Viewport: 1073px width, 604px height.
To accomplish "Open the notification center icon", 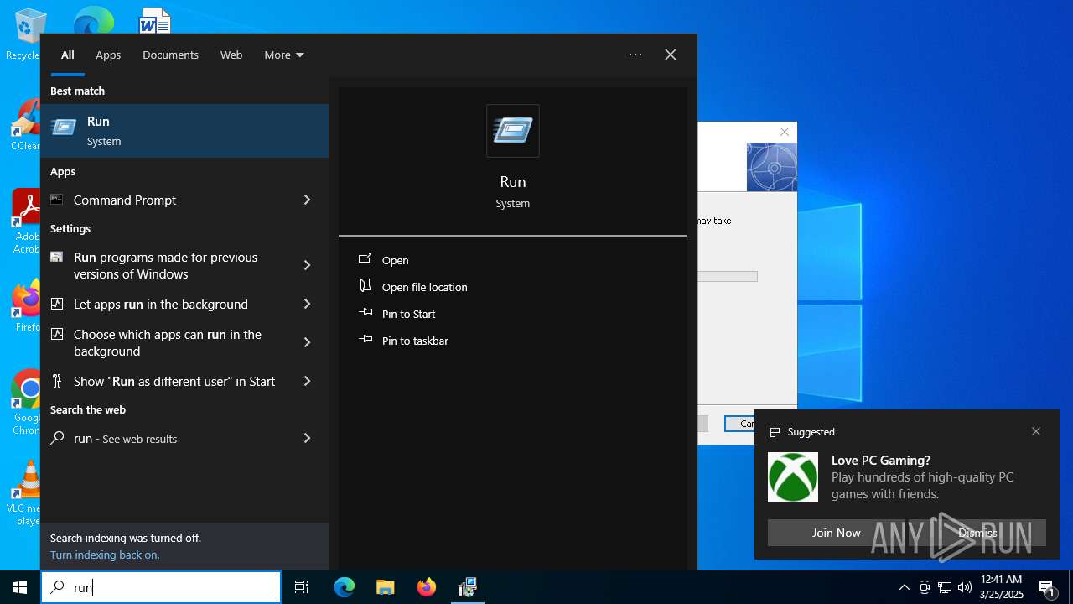I will point(1046,587).
